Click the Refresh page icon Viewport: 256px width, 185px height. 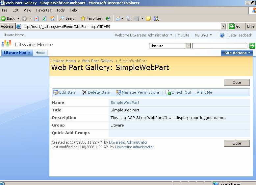click(44, 19)
